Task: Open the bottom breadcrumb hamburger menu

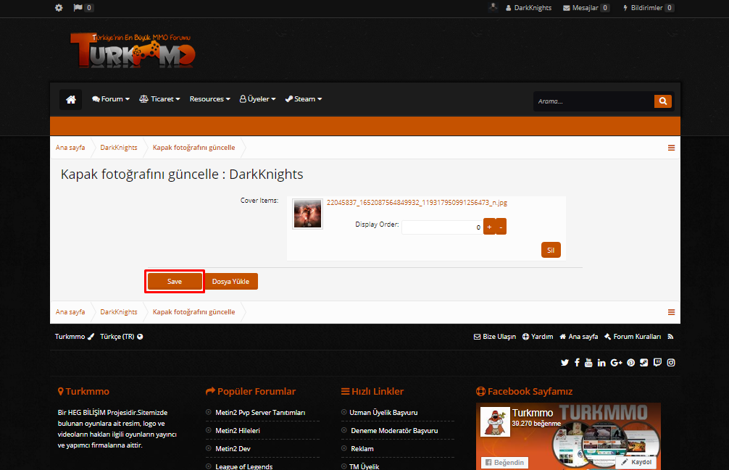Action: 671,312
